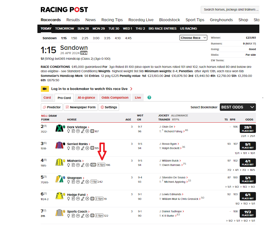Viewport: 274px width, 226px height.
Task: Select the 4:45 Sandown race time
Action: (128, 38)
